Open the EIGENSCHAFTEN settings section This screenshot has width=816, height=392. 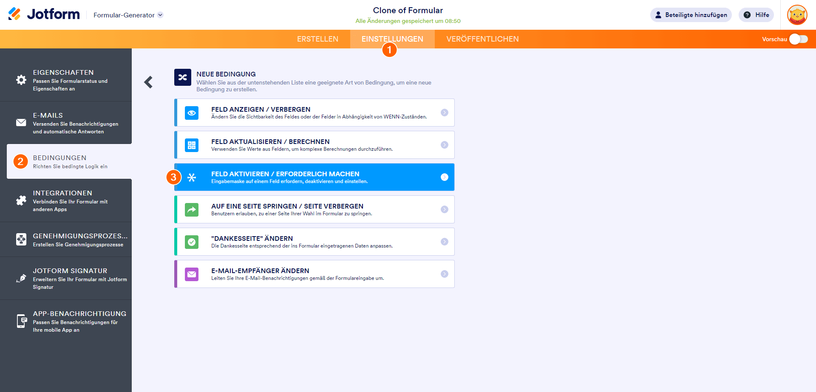click(66, 80)
